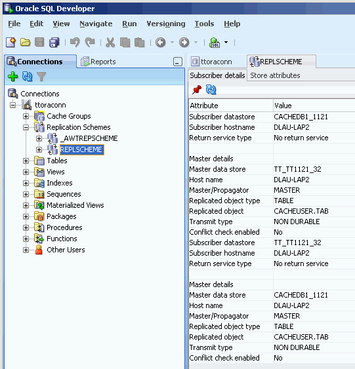Select the REPLSCHEME tree item
The width and height of the screenshot is (355, 369).
click(x=81, y=149)
